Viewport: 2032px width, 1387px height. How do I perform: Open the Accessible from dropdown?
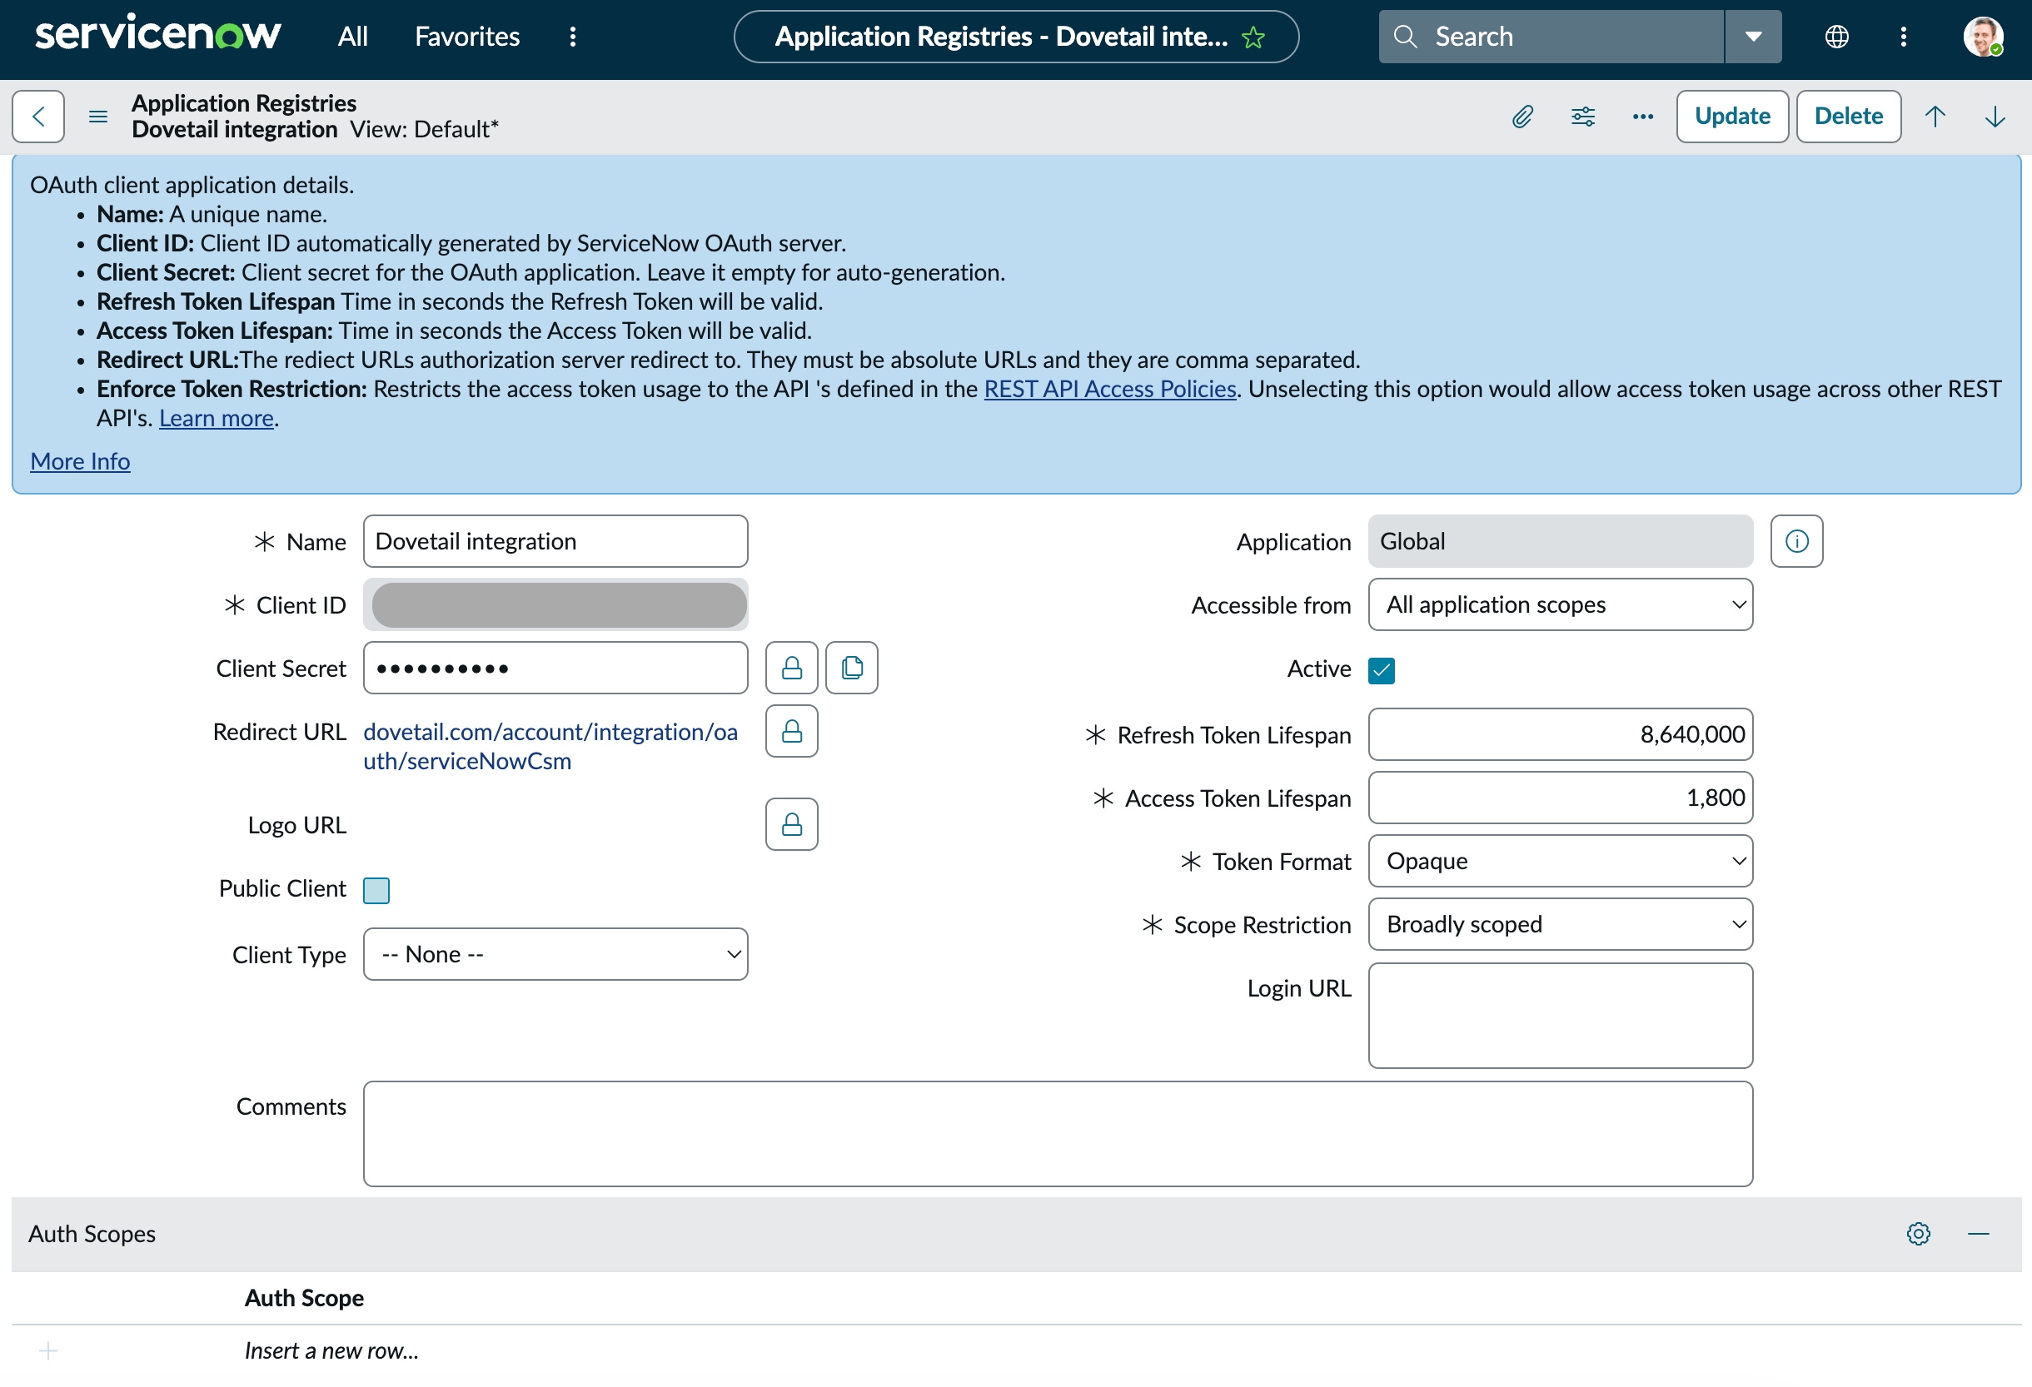(x=1560, y=604)
